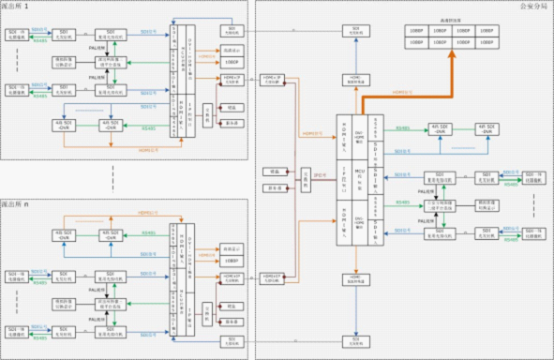Screen dimensions: 554x360
Task: Click the keyboard box left of the 公安分局 switch
Action: click(x=275, y=172)
